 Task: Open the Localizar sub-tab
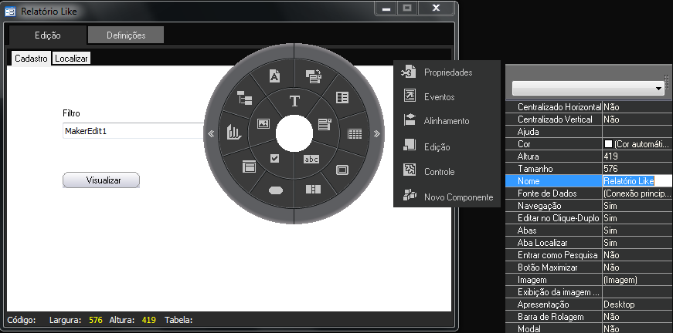tap(71, 59)
